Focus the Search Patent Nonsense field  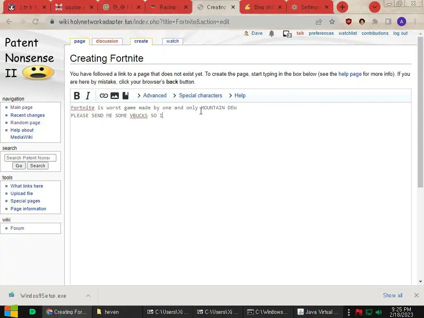(x=30, y=158)
